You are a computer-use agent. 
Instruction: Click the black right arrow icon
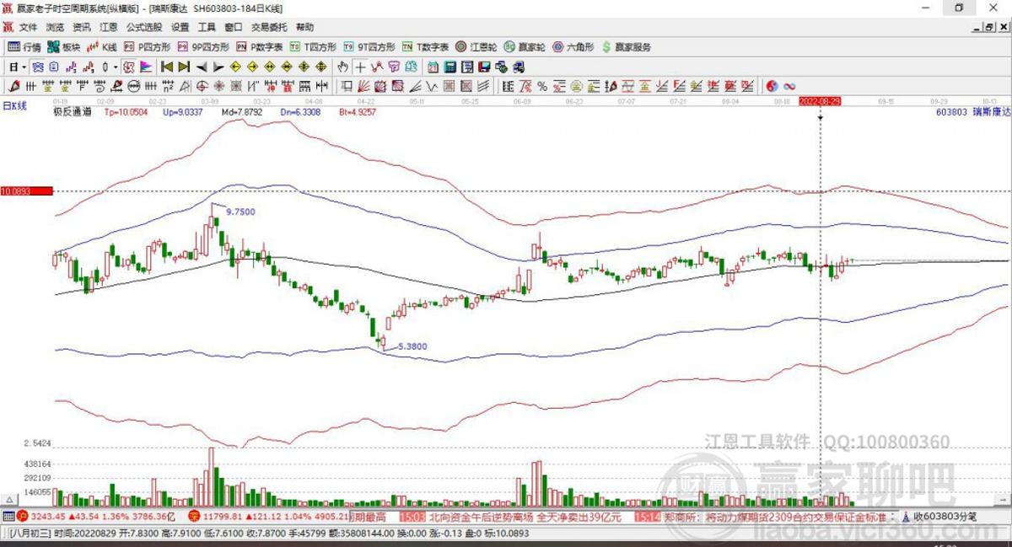tap(218, 67)
